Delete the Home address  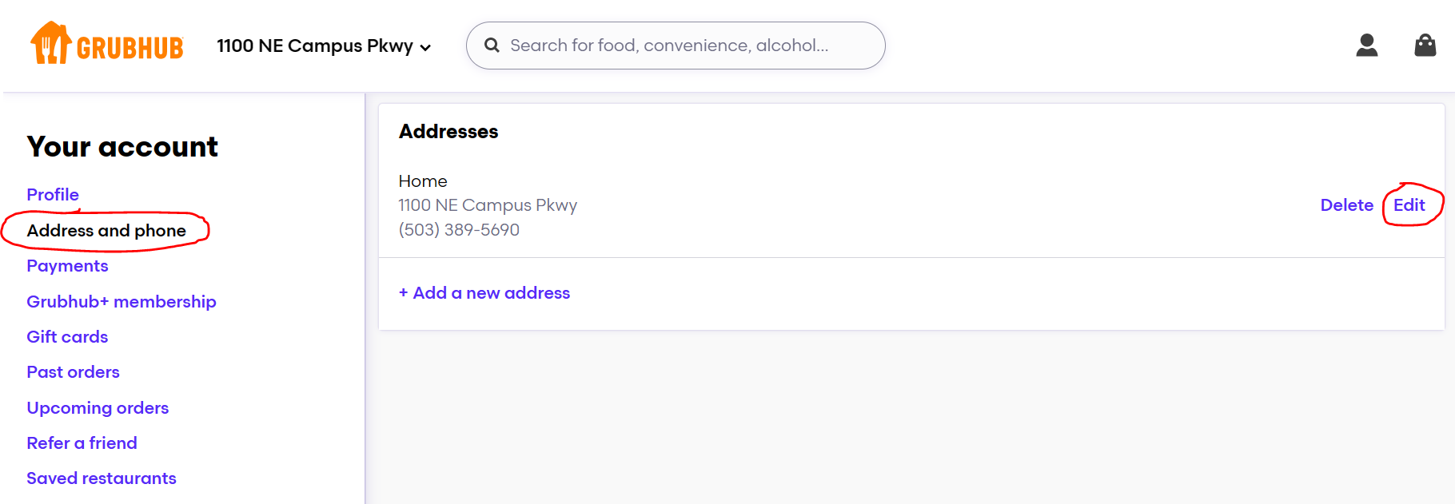pyautogui.click(x=1346, y=205)
